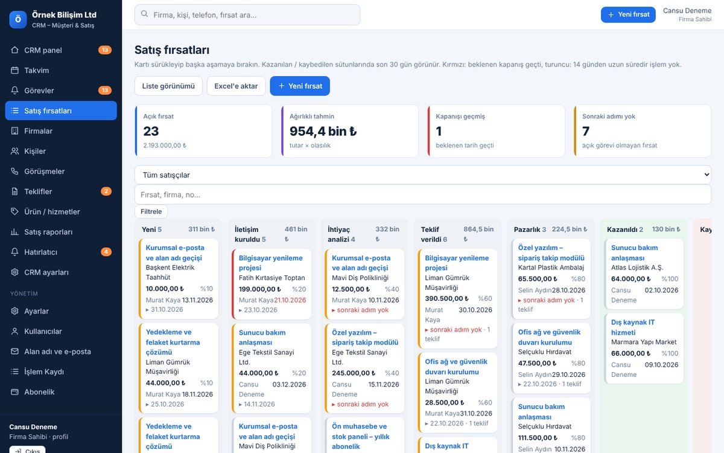Click the Alan adı ve e-posta envelope icon
The height and width of the screenshot is (453, 724).
coord(15,352)
